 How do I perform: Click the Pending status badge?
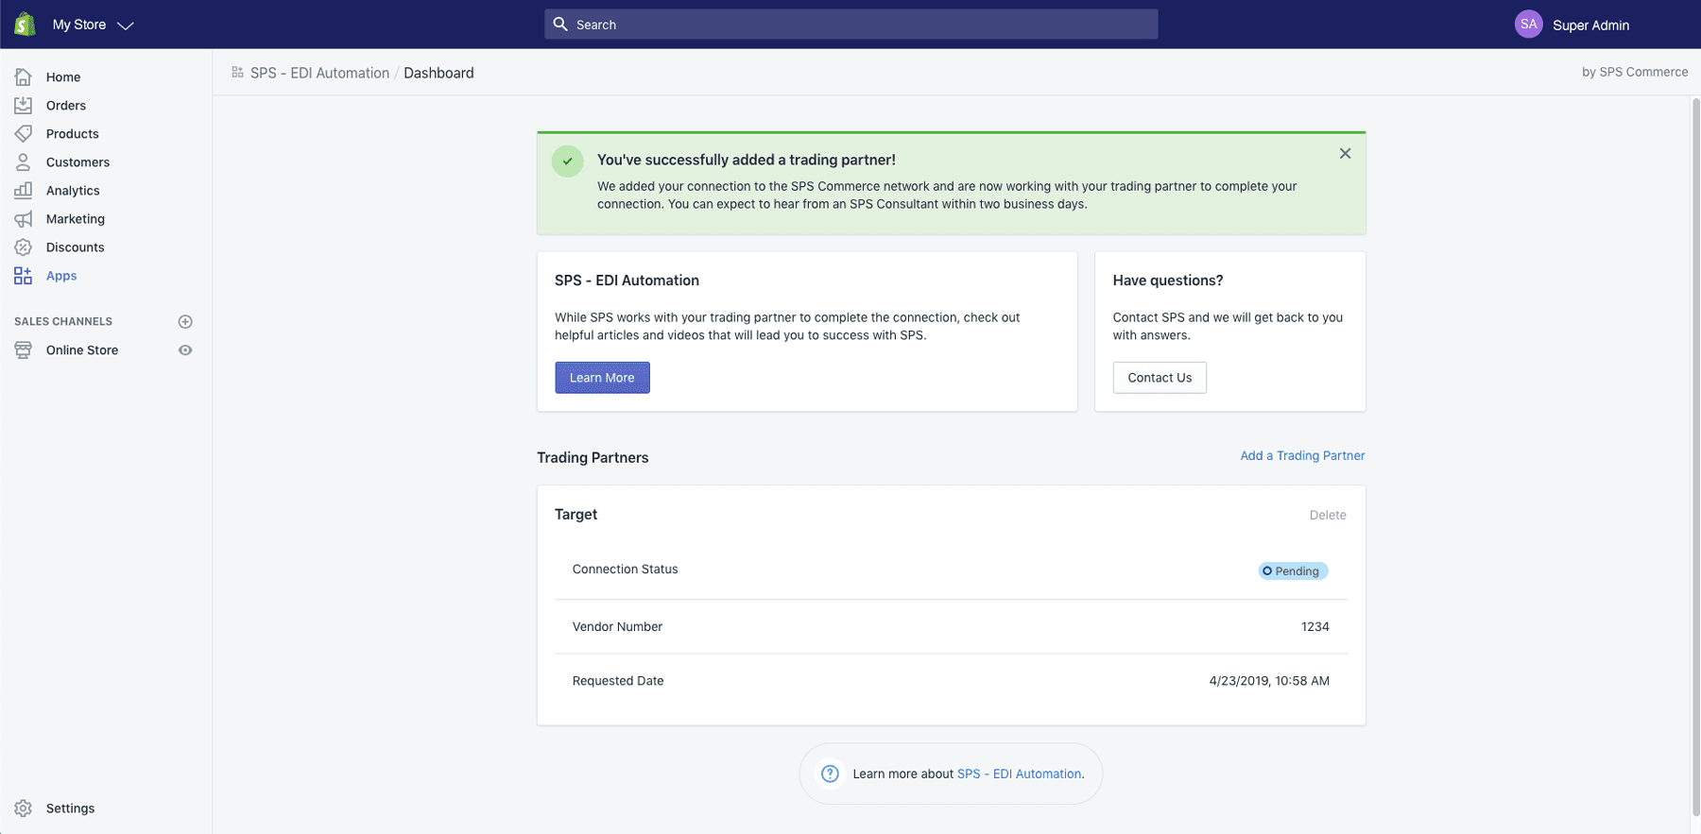pos(1293,570)
